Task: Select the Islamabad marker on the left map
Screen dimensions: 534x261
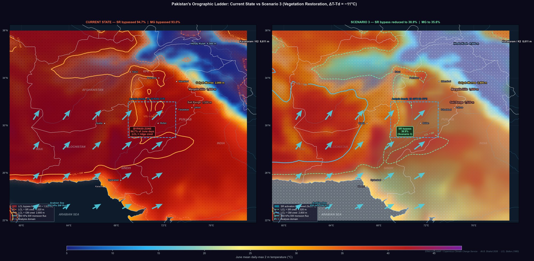Action: pos(176,81)
